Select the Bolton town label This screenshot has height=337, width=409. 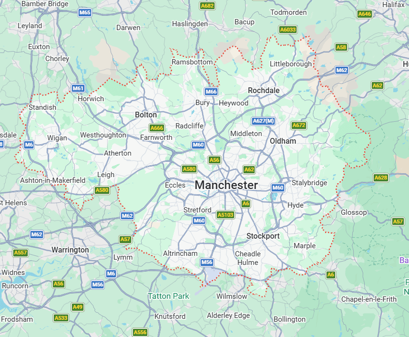146,115
